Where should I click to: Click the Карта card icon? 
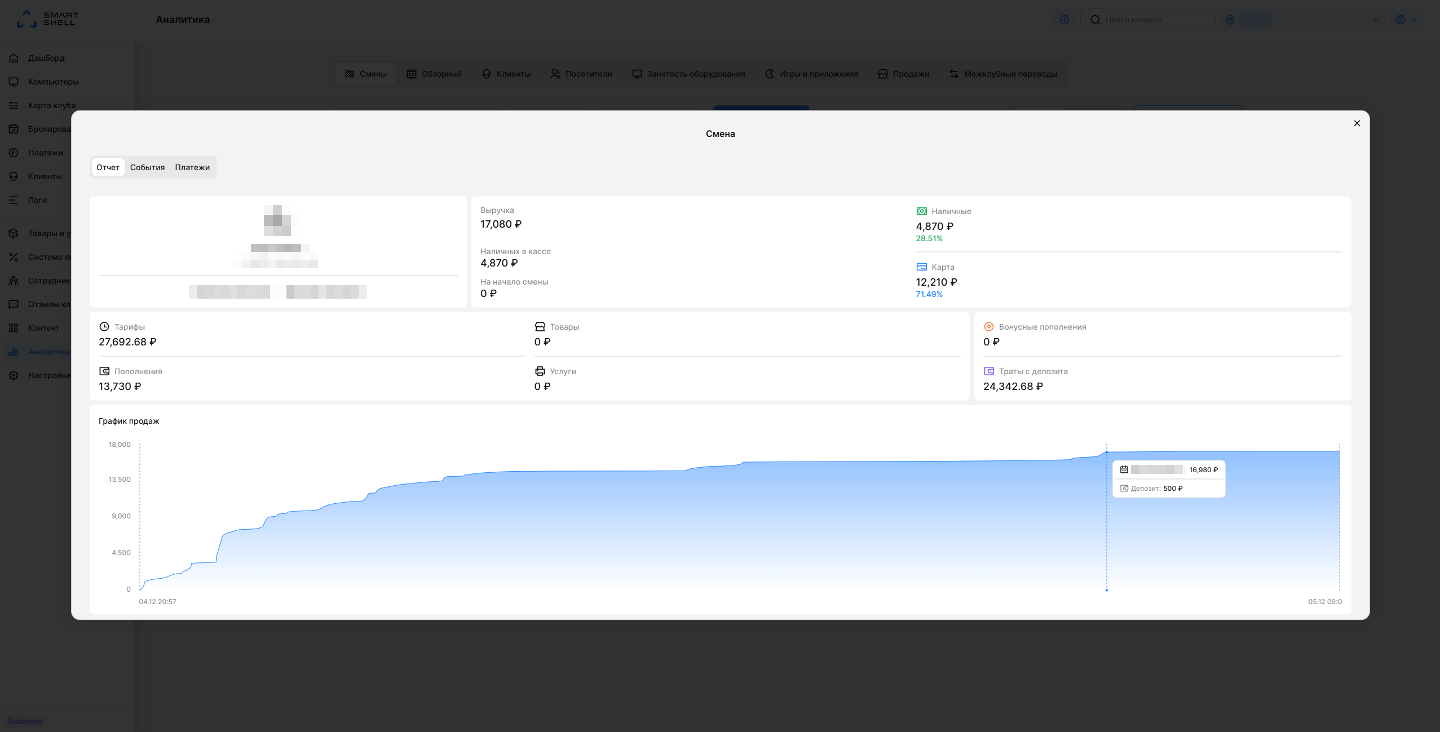click(x=921, y=267)
